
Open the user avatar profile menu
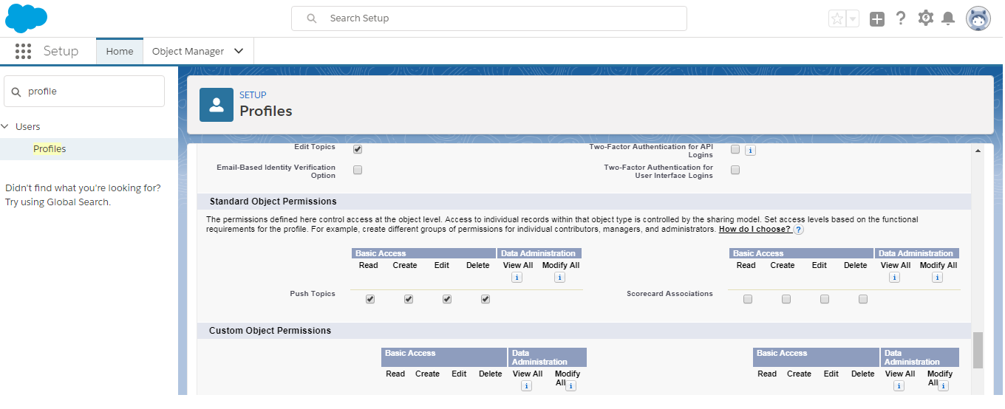tap(978, 18)
